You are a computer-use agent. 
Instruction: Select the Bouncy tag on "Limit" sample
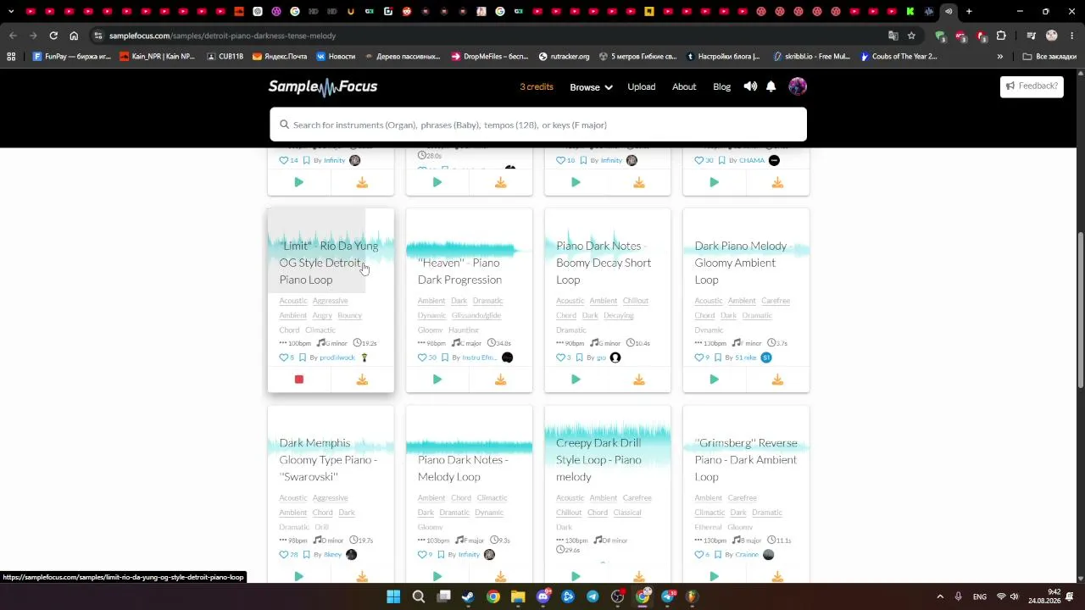tap(349, 315)
